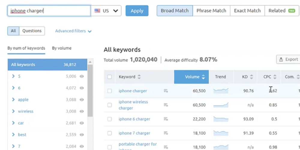View trend sparkline for iphone 7 charger
The height and width of the screenshot is (150, 300).
click(x=221, y=133)
